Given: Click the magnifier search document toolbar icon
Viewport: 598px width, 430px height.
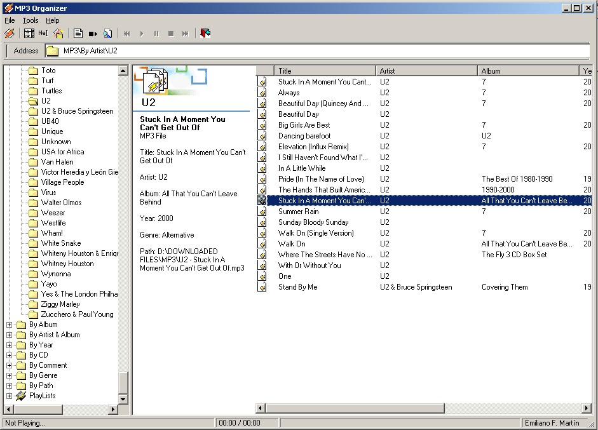Looking at the screenshot, I should point(107,34).
